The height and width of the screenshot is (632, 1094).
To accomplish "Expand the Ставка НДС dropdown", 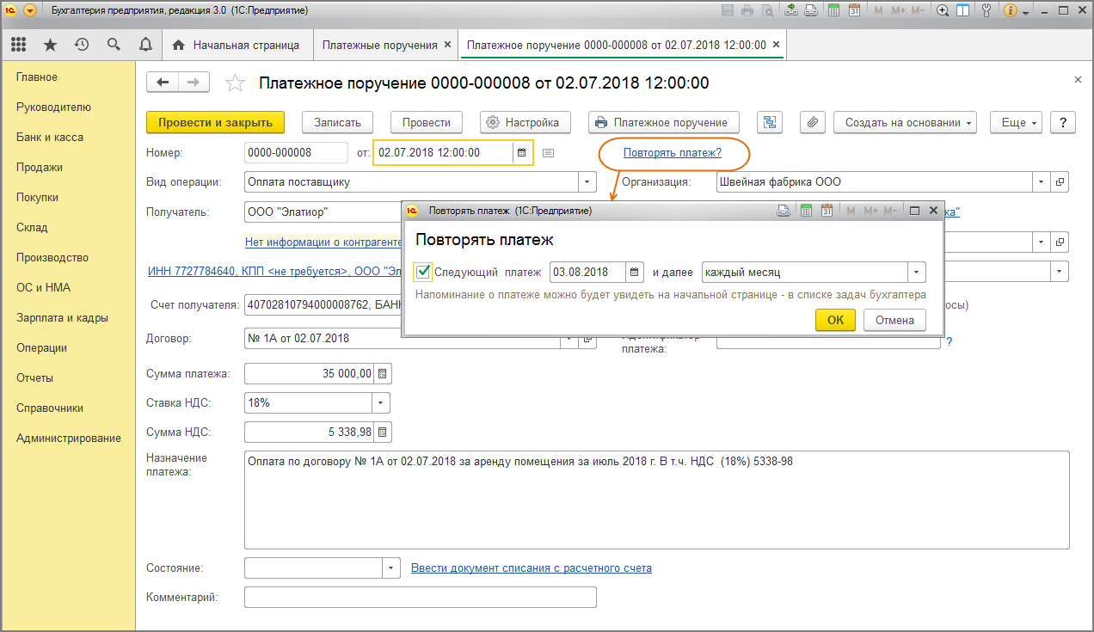I will click(x=380, y=402).
